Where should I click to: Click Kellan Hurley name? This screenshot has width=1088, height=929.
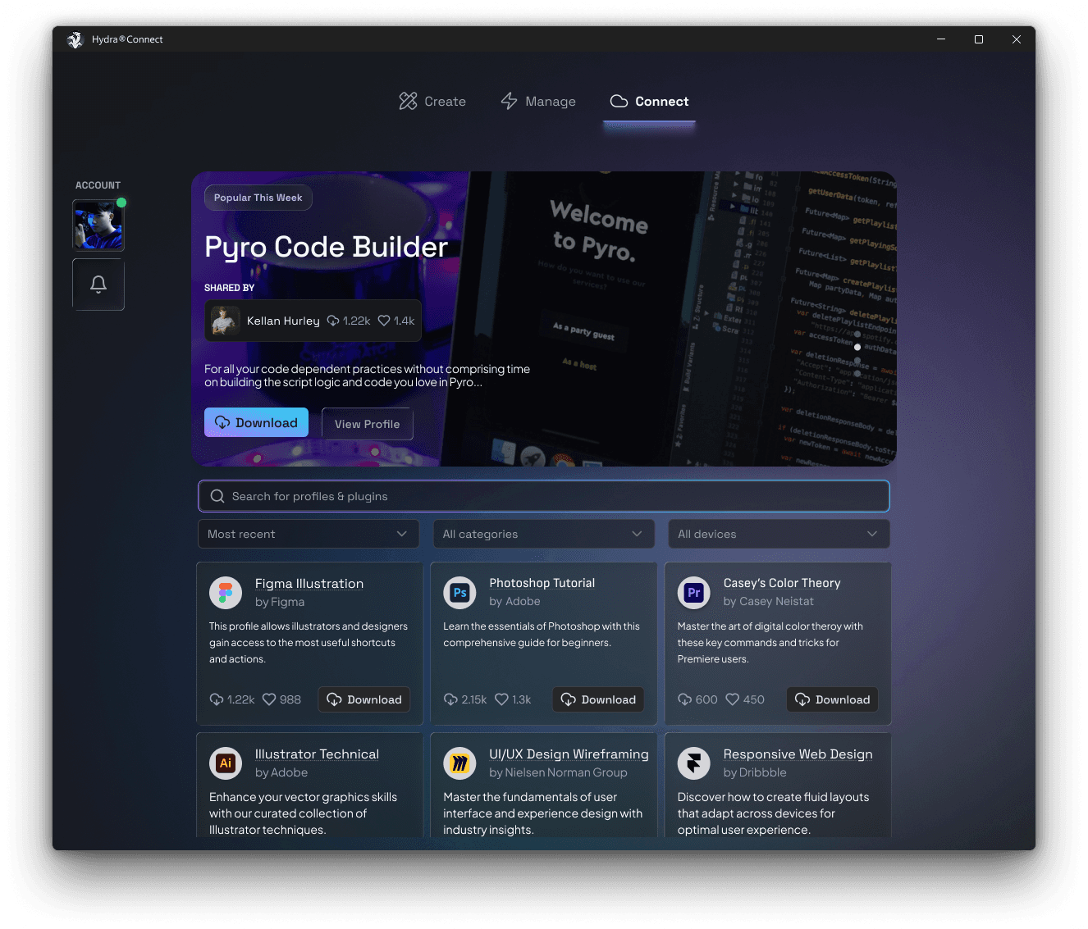click(283, 321)
